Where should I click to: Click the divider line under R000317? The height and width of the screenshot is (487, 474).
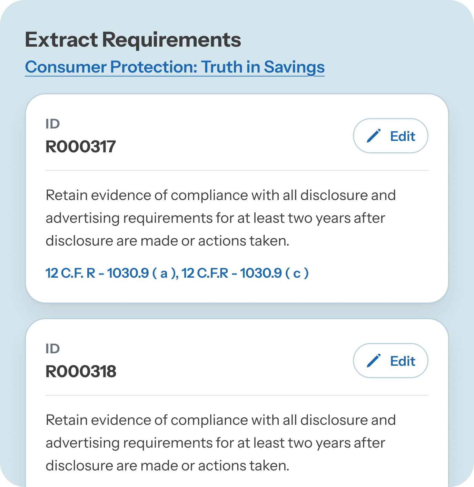pos(237,170)
